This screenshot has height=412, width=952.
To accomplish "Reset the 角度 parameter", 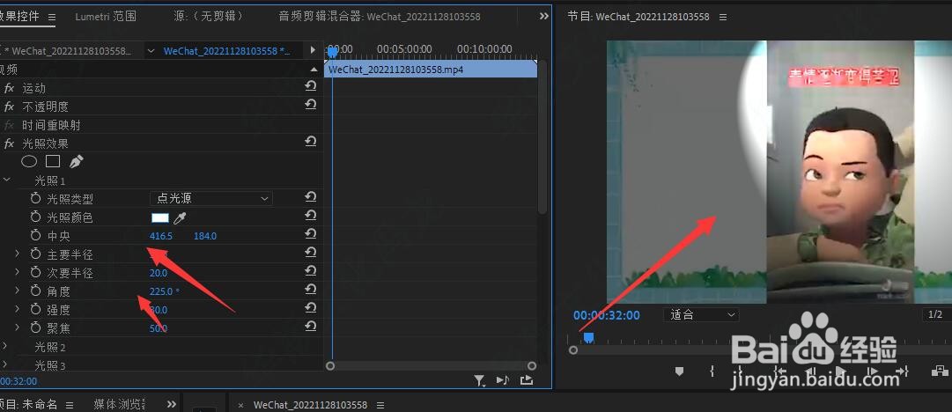I will (x=310, y=290).
